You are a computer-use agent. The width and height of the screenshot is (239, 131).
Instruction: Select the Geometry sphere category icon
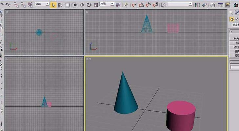click(x=232, y=19)
